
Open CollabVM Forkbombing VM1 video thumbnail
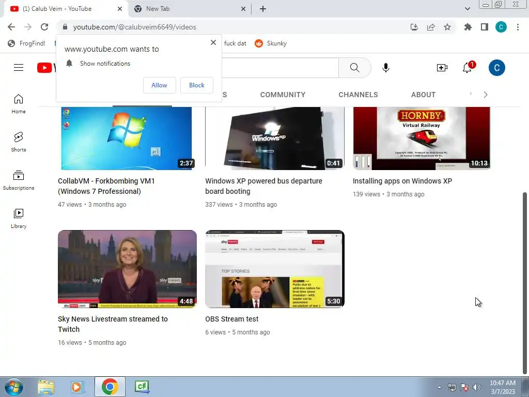127,138
